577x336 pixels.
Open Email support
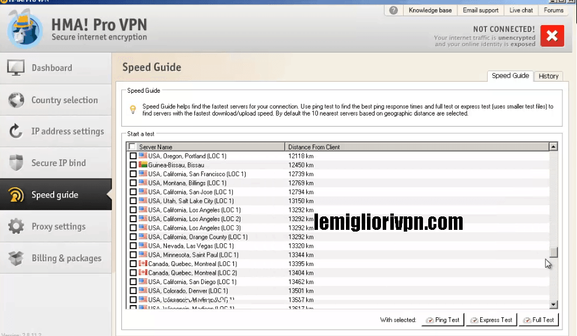(x=481, y=10)
